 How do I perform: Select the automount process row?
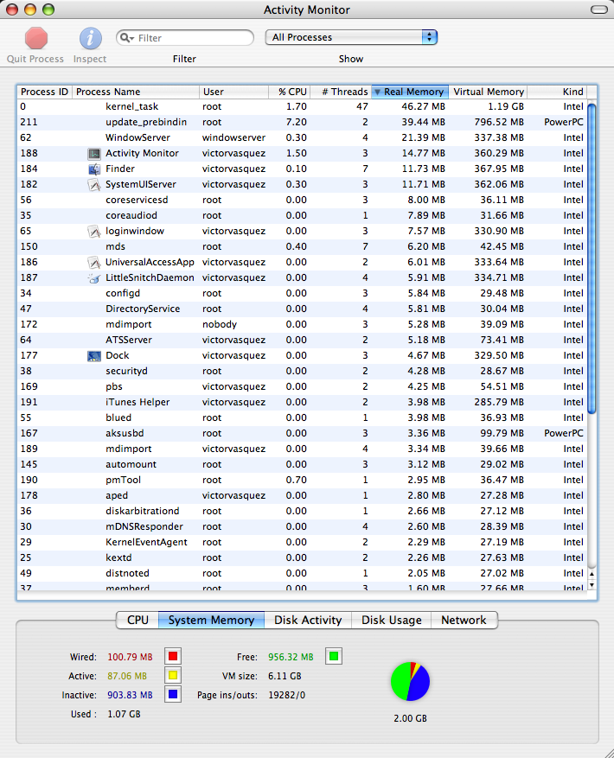coord(302,464)
